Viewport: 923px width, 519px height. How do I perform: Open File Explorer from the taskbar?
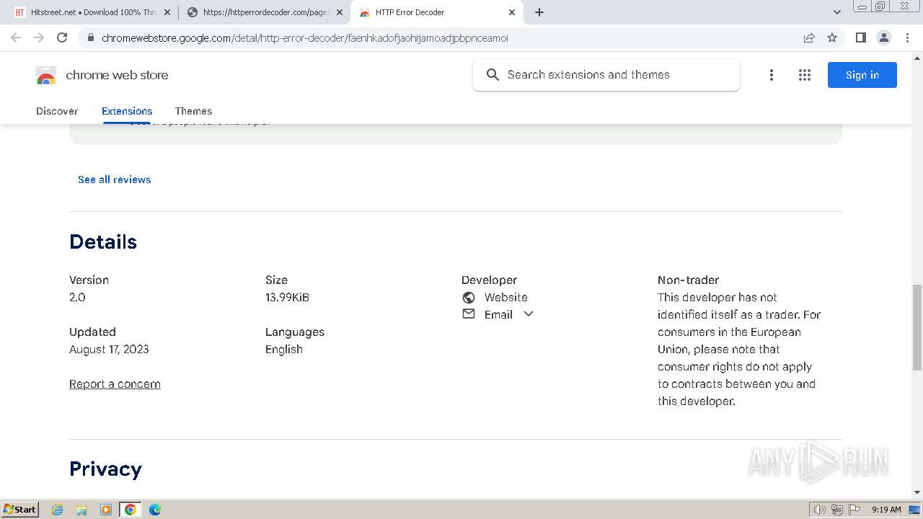pos(81,510)
